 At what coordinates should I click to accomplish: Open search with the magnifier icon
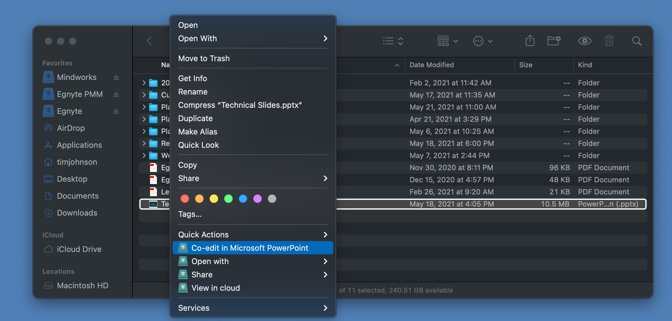click(x=637, y=41)
